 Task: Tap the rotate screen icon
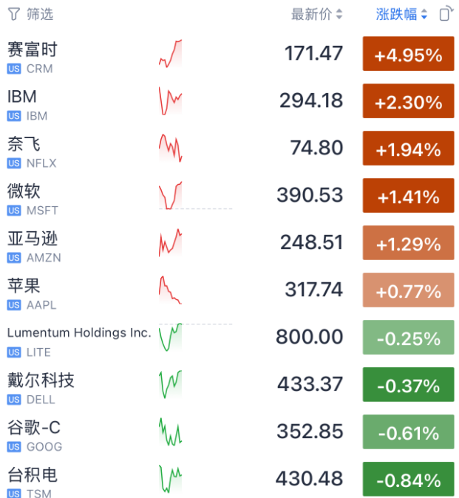[x=446, y=13]
